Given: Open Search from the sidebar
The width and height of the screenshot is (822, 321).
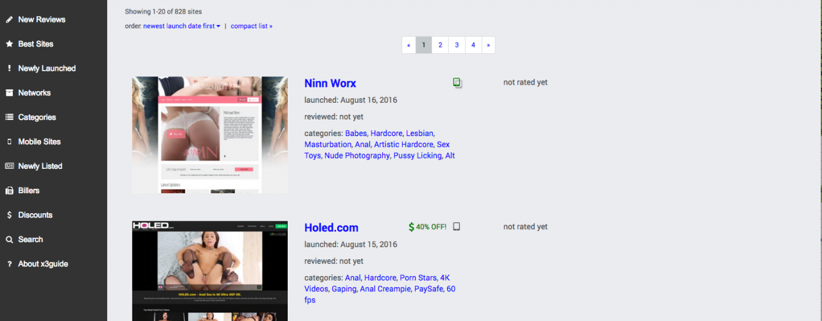Looking at the screenshot, I should 31,239.
